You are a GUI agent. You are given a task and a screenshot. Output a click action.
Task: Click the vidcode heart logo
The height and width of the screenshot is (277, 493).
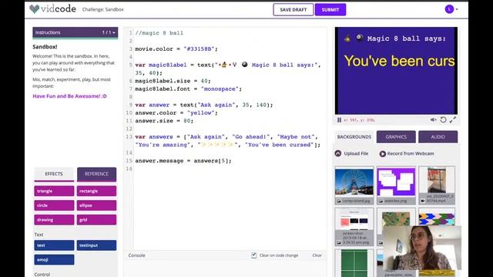[34, 8]
